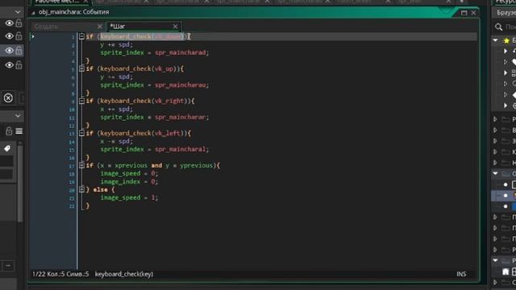Image resolution: width=516 pixels, height=290 pixels.
Task: Click the 1/22 Кол.:5 status text
Action: (60, 274)
